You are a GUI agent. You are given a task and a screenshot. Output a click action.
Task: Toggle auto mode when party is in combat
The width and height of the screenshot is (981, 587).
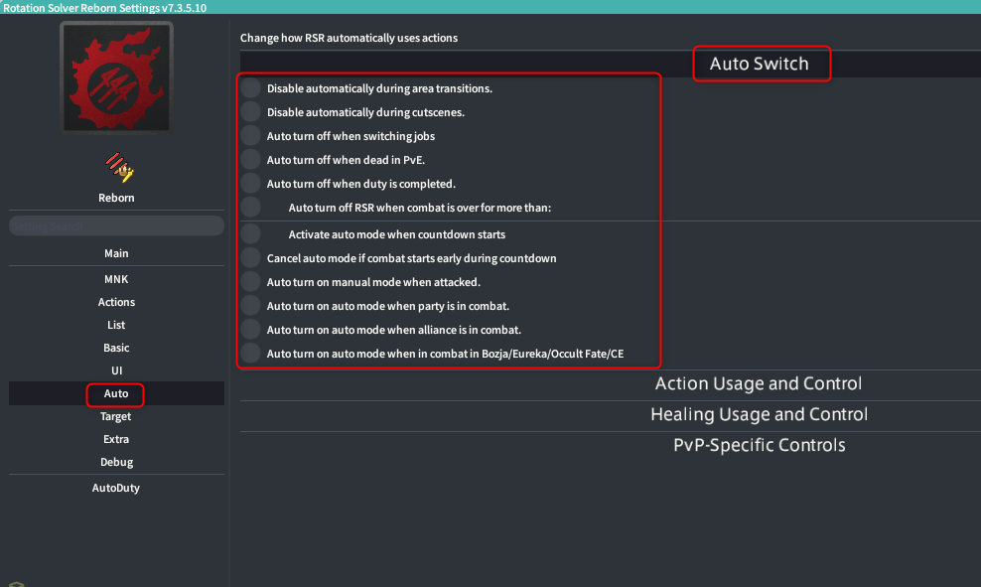pos(250,306)
